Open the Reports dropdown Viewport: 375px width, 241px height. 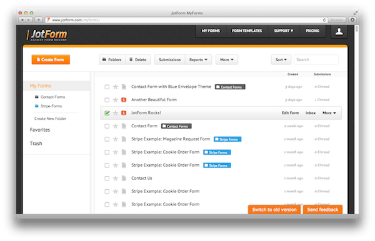[198, 60]
